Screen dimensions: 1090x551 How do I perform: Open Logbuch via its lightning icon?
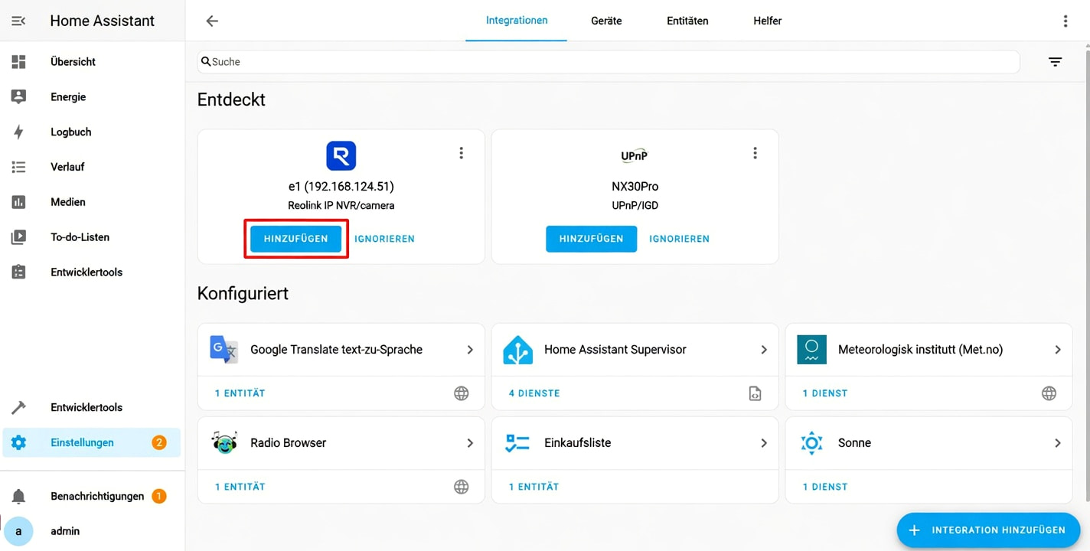coord(18,132)
